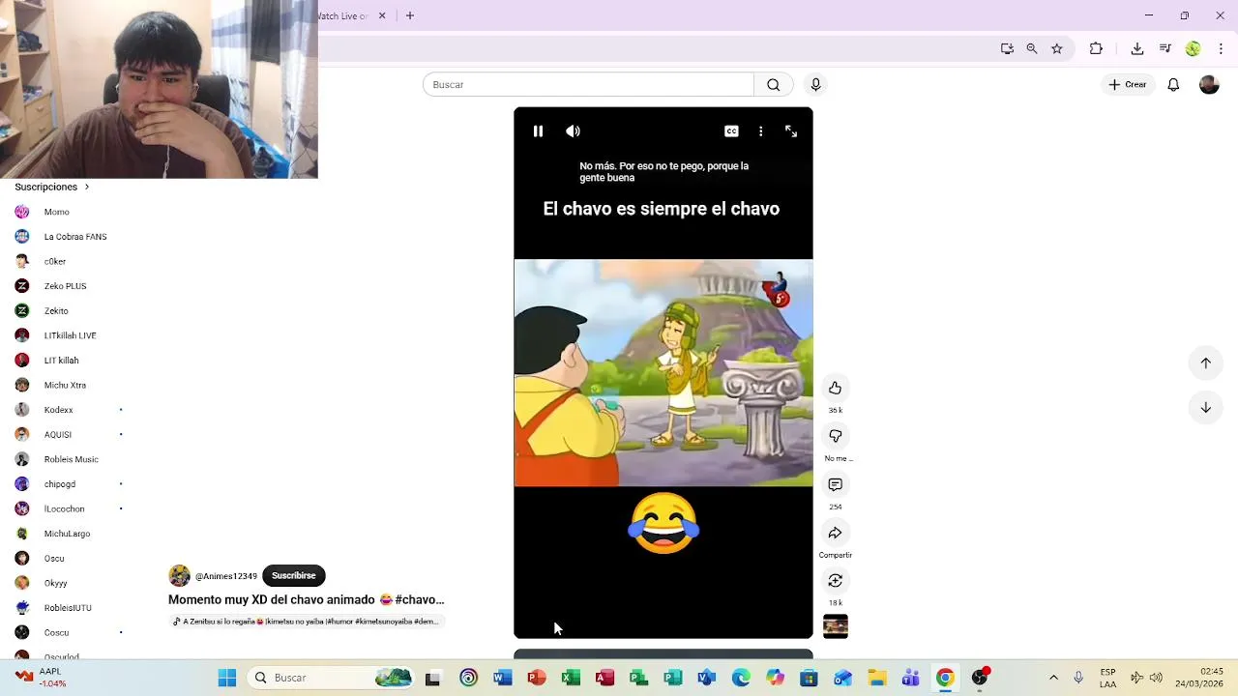
Task: Open Chrome media controls icon
Action: click(x=1165, y=48)
